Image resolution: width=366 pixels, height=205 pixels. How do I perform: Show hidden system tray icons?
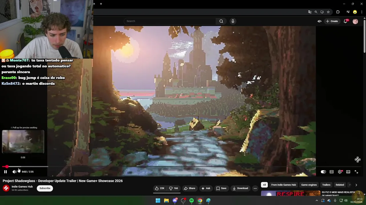(x=317, y=200)
